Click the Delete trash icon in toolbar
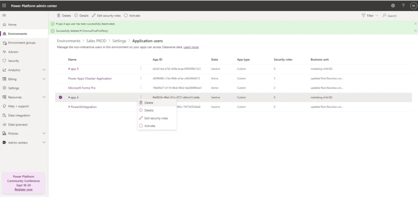The height and width of the screenshot is (197, 418). (x=59, y=15)
